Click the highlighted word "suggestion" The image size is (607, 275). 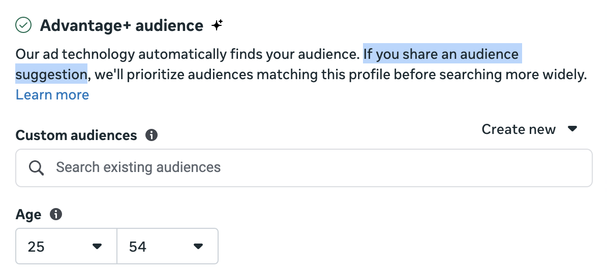tap(51, 74)
